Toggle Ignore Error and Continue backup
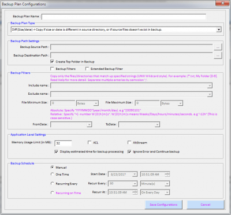231x215 pixels. [x=129, y=151]
